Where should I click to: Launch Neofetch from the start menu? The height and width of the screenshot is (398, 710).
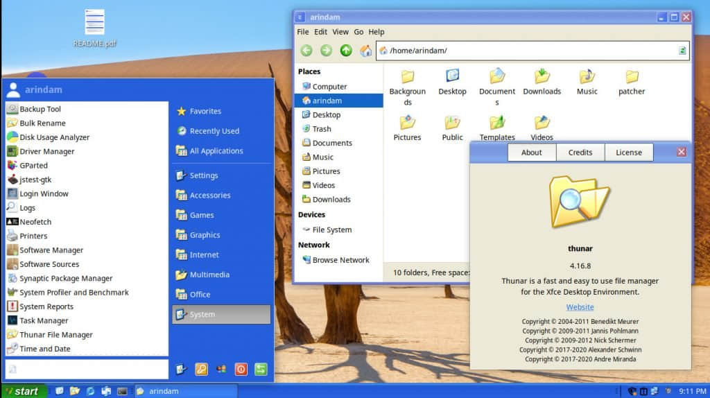point(87,222)
